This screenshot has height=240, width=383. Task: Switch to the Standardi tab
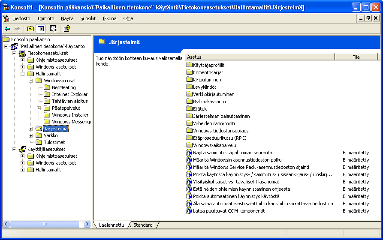pos(143,225)
